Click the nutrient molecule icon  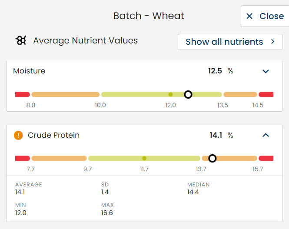point(21,40)
